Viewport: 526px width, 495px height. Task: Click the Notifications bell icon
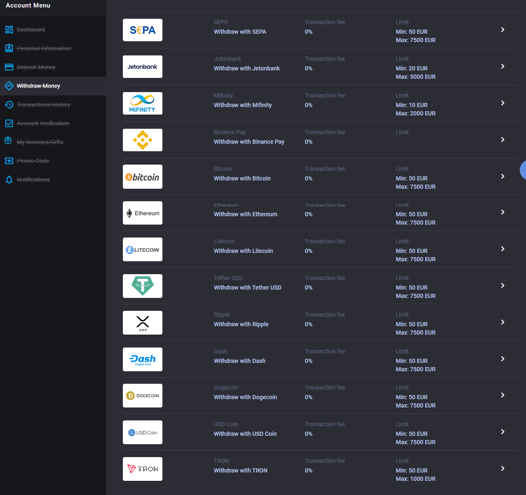tap(9, 180)
